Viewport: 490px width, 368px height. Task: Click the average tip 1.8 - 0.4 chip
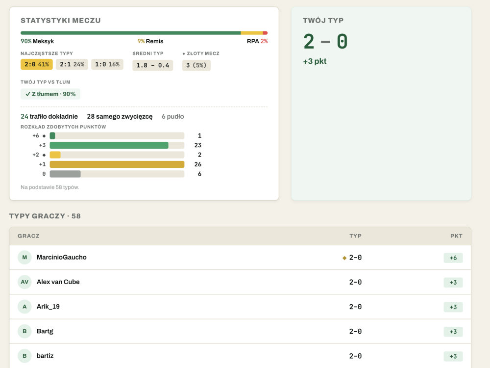152,65
